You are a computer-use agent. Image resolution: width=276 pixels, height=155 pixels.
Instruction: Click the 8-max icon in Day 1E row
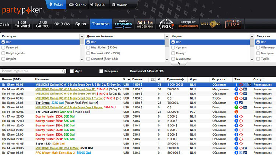click(x=236, y=89)
